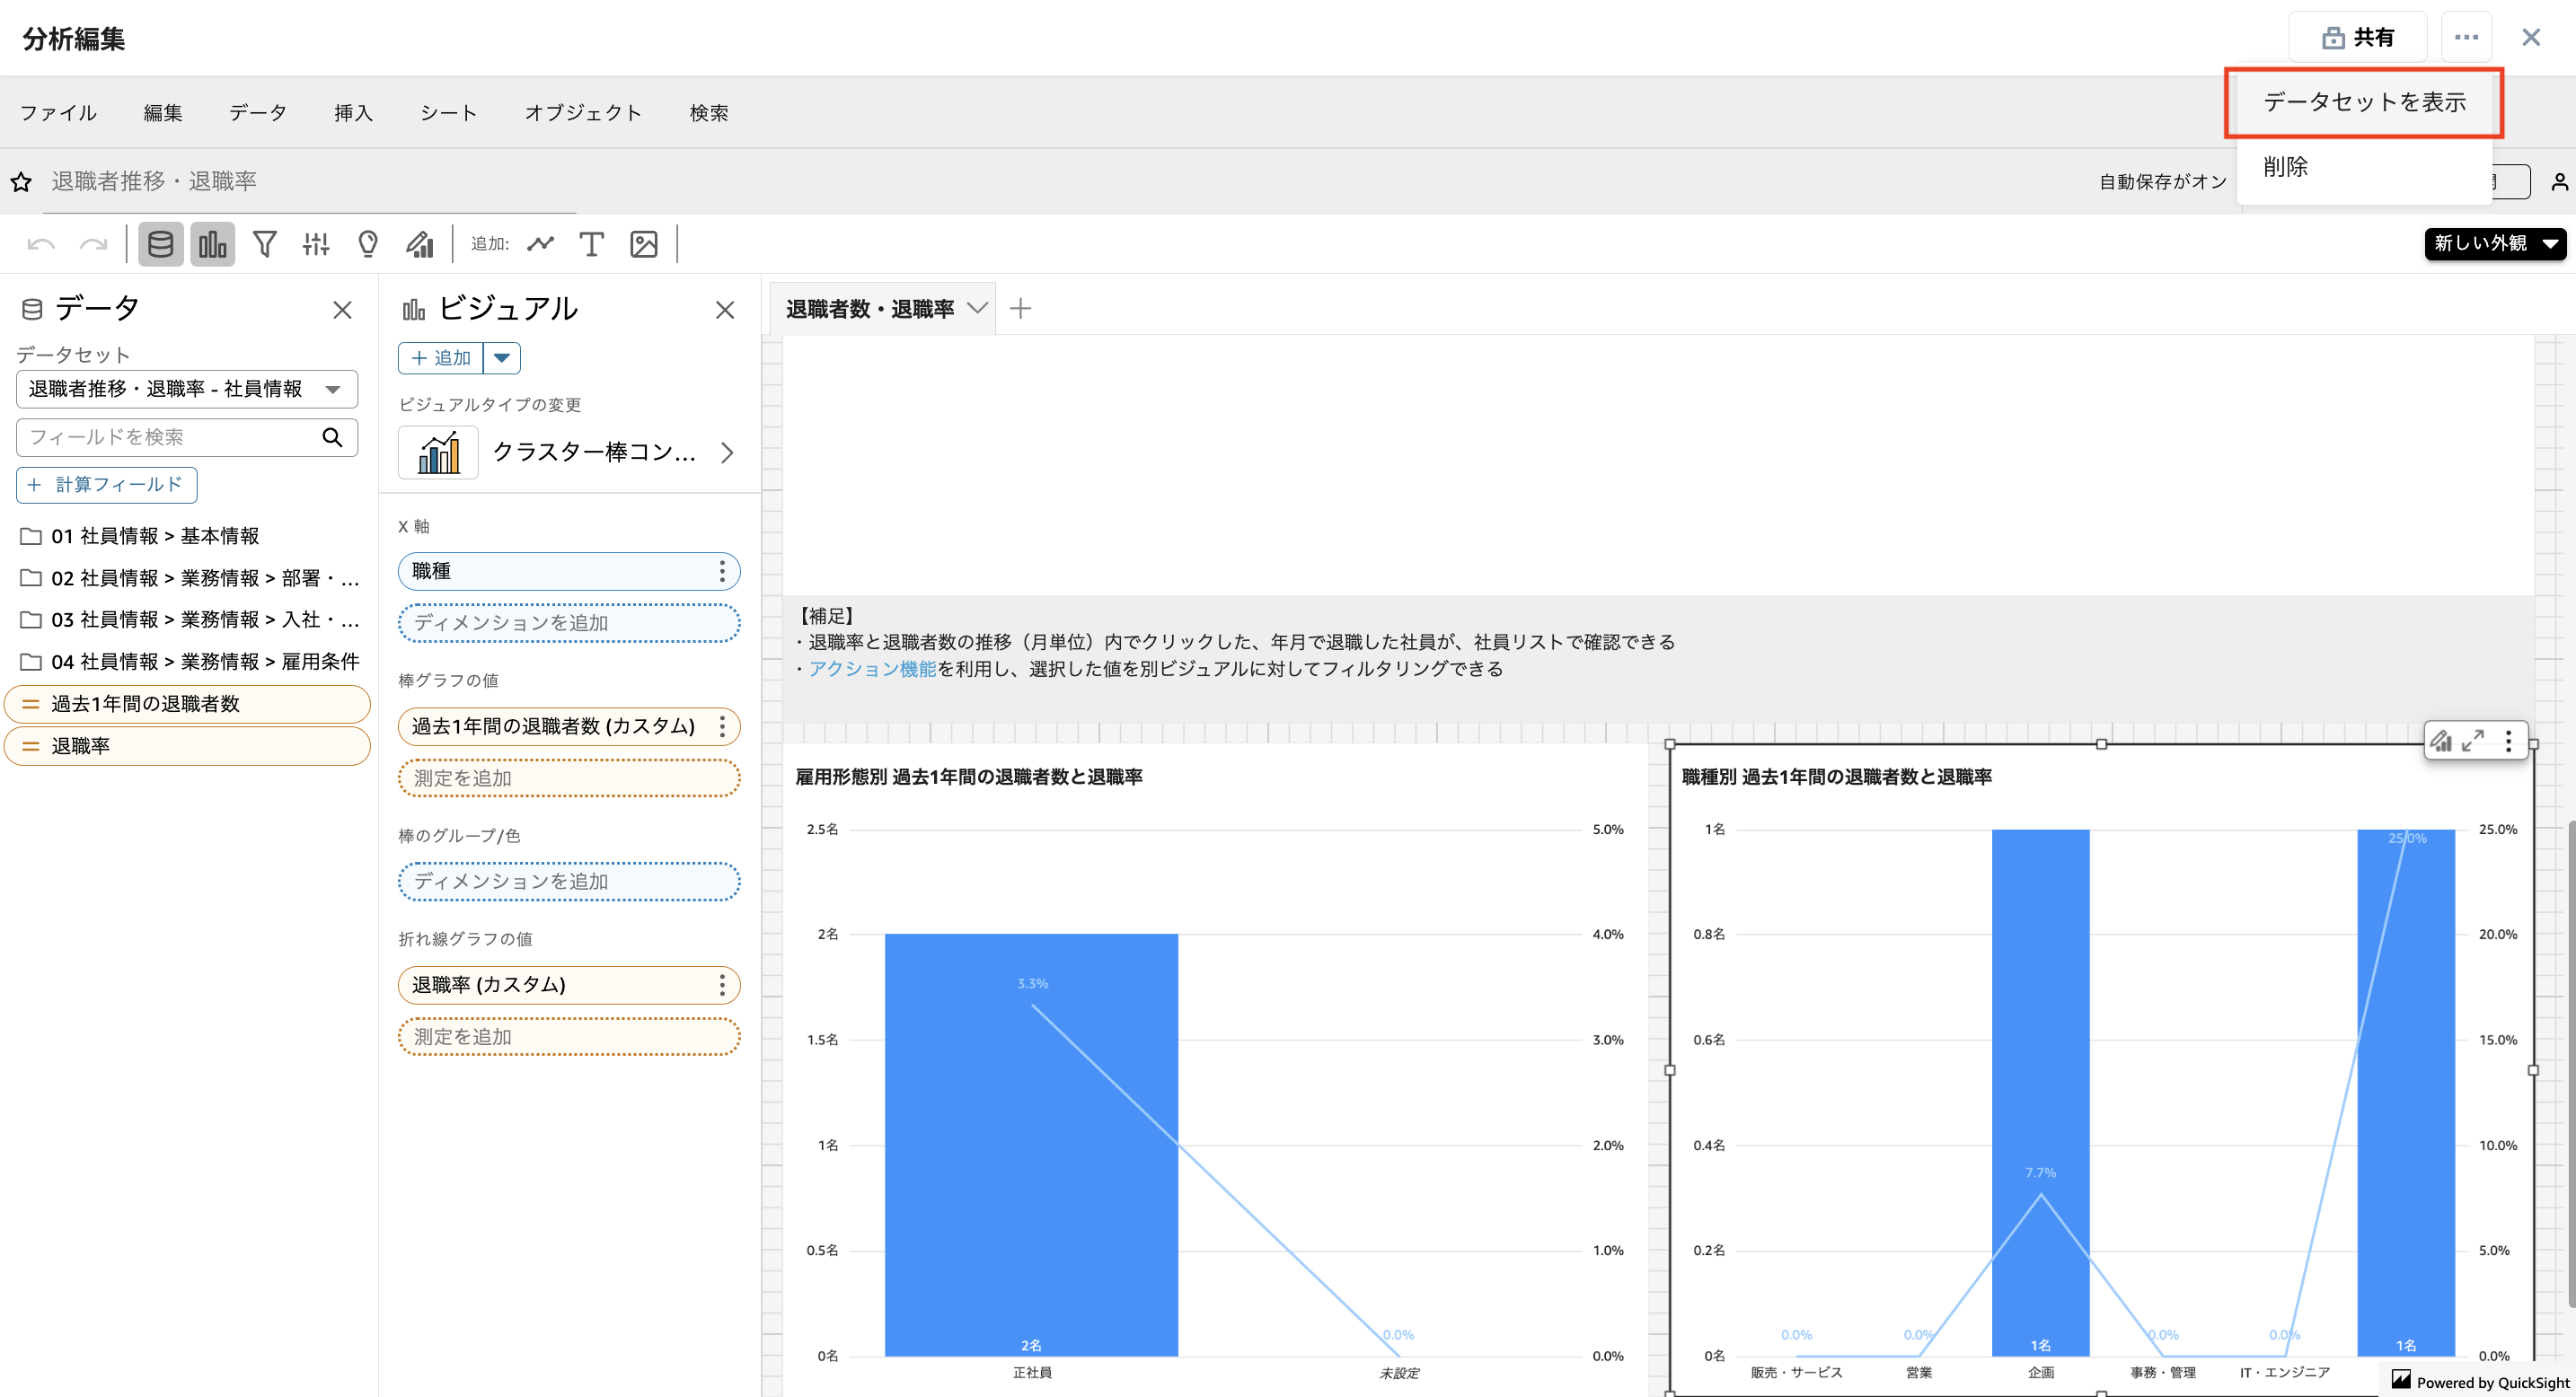Click the Insights lightbulb icon
The image size is (2576, 1397).
coord(368,244)
